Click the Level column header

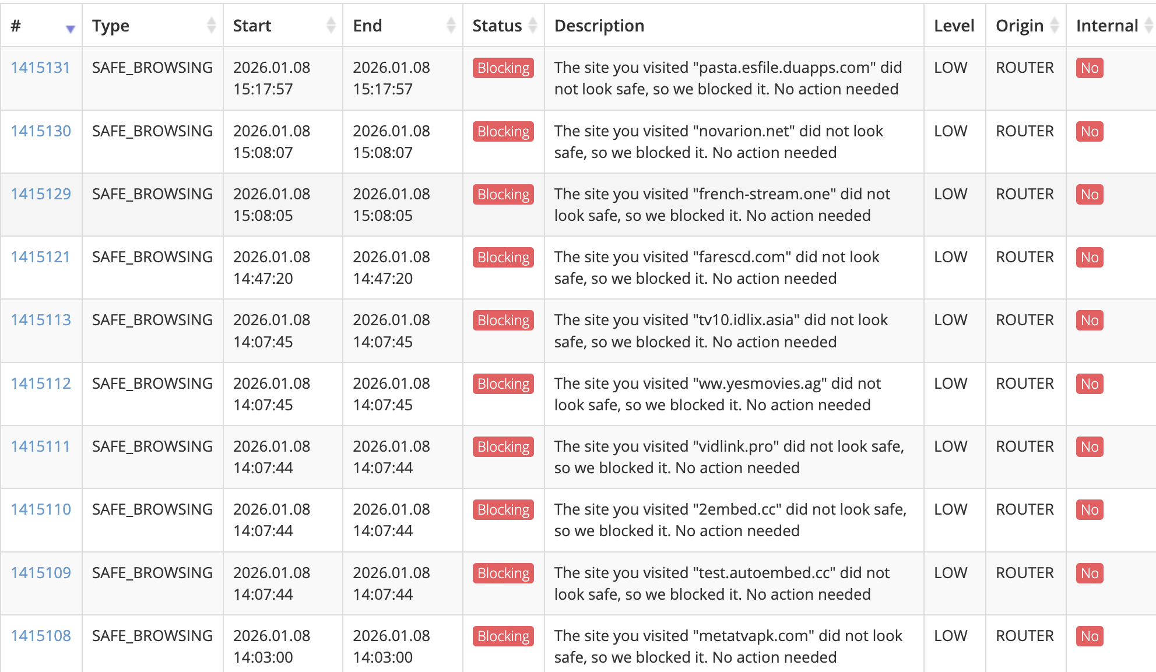click(954, 26)
